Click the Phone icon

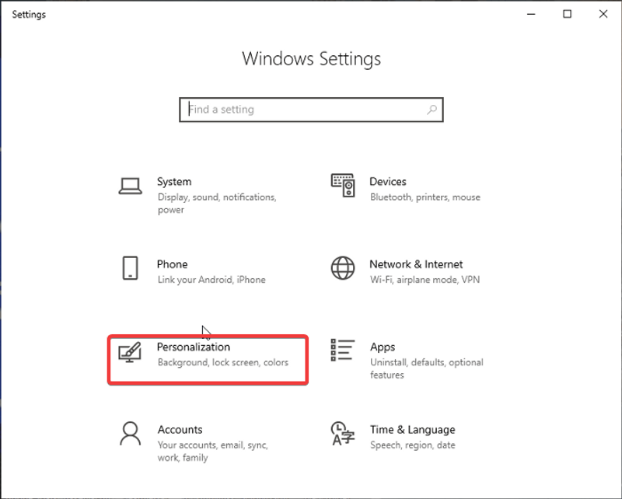tap(130, 269)
